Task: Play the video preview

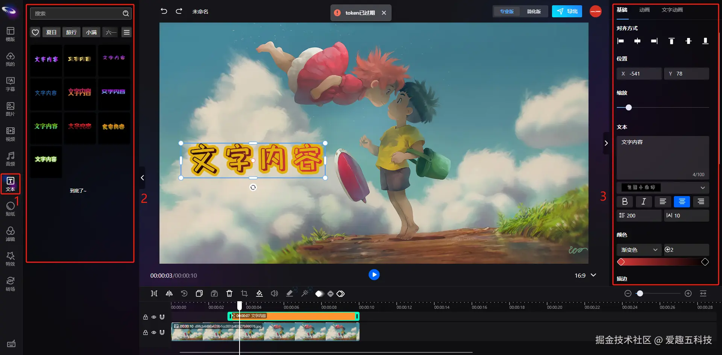Action: tap(374, 275)
